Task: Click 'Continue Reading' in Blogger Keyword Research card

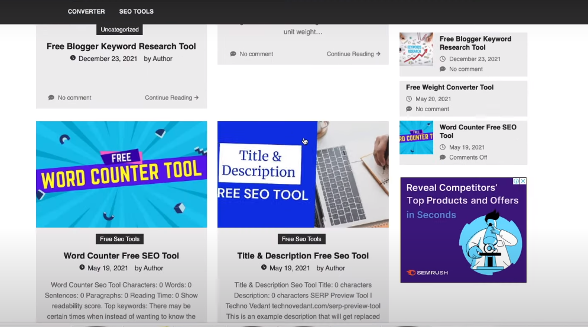Action: click(x=172, y=98)
